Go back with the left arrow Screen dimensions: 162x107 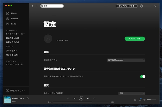pyautogui.click(x=33, y=6)
